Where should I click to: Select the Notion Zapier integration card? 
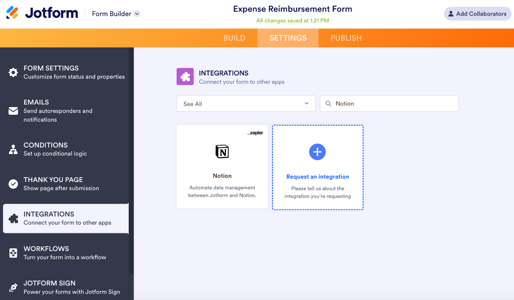[222, 167]
